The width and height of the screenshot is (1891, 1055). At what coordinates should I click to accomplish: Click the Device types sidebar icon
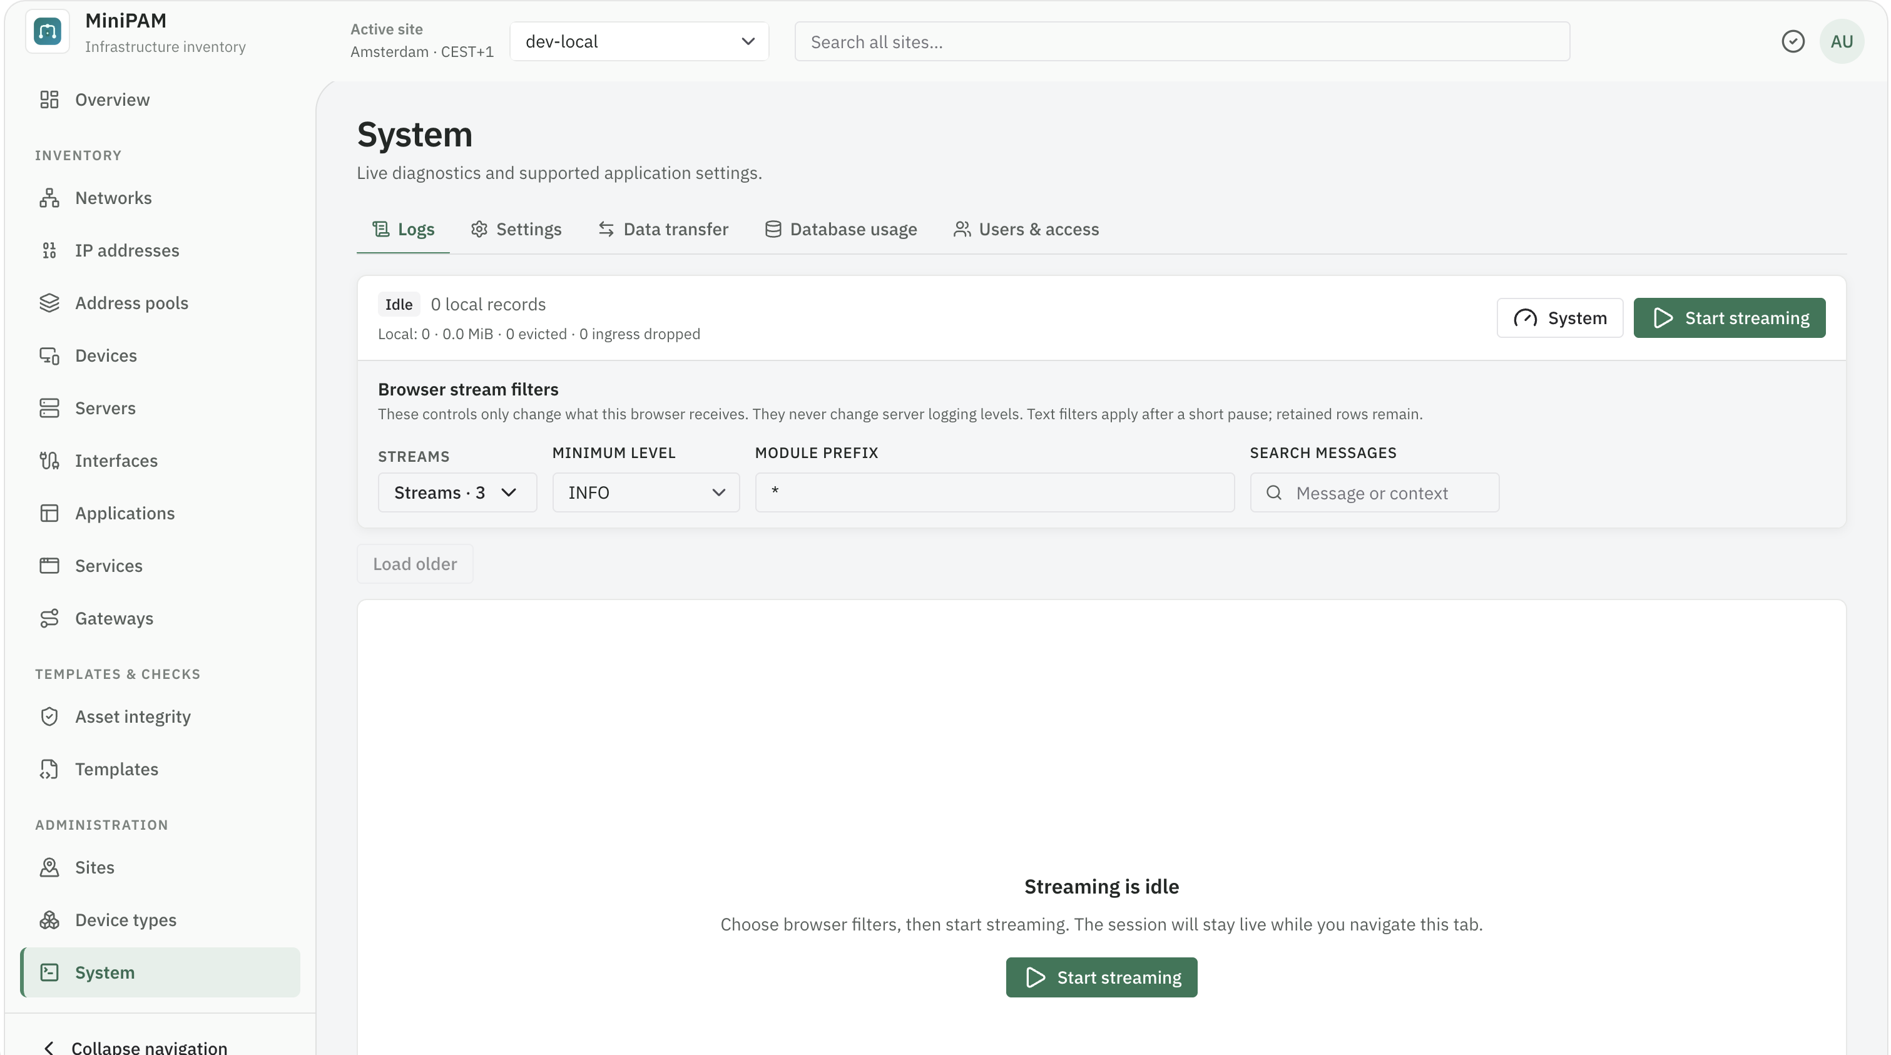(x=49, y=920)
